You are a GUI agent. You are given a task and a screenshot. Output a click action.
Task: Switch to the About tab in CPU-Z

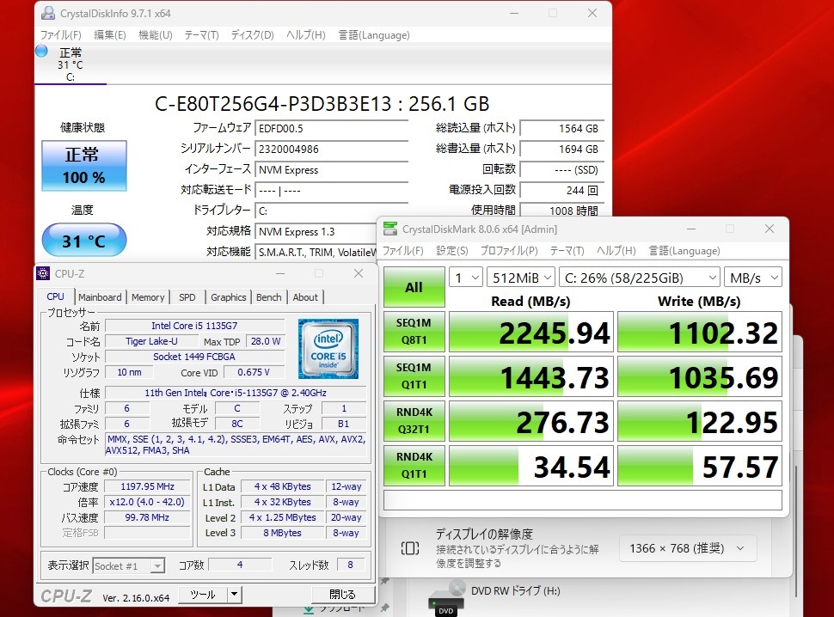click(305, 297)
